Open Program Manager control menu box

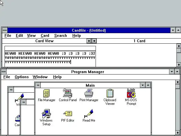[x=4, y=72]
